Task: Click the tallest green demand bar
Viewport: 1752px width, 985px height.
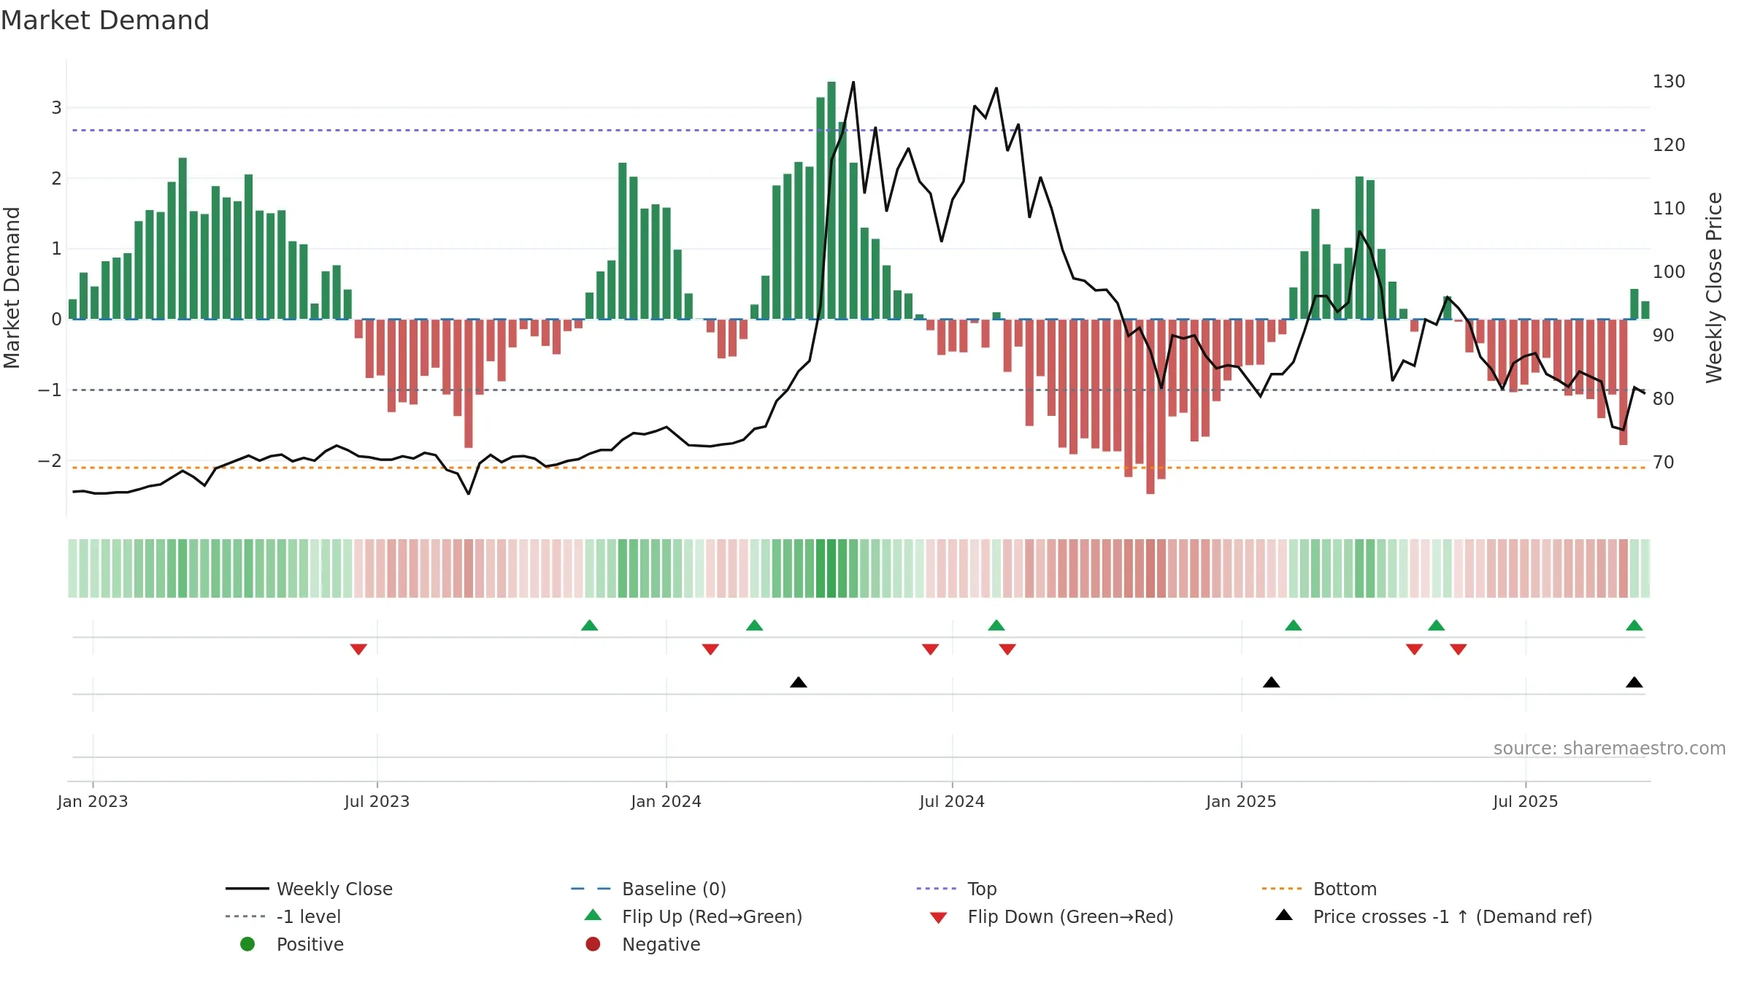Action: pos(831,201)
